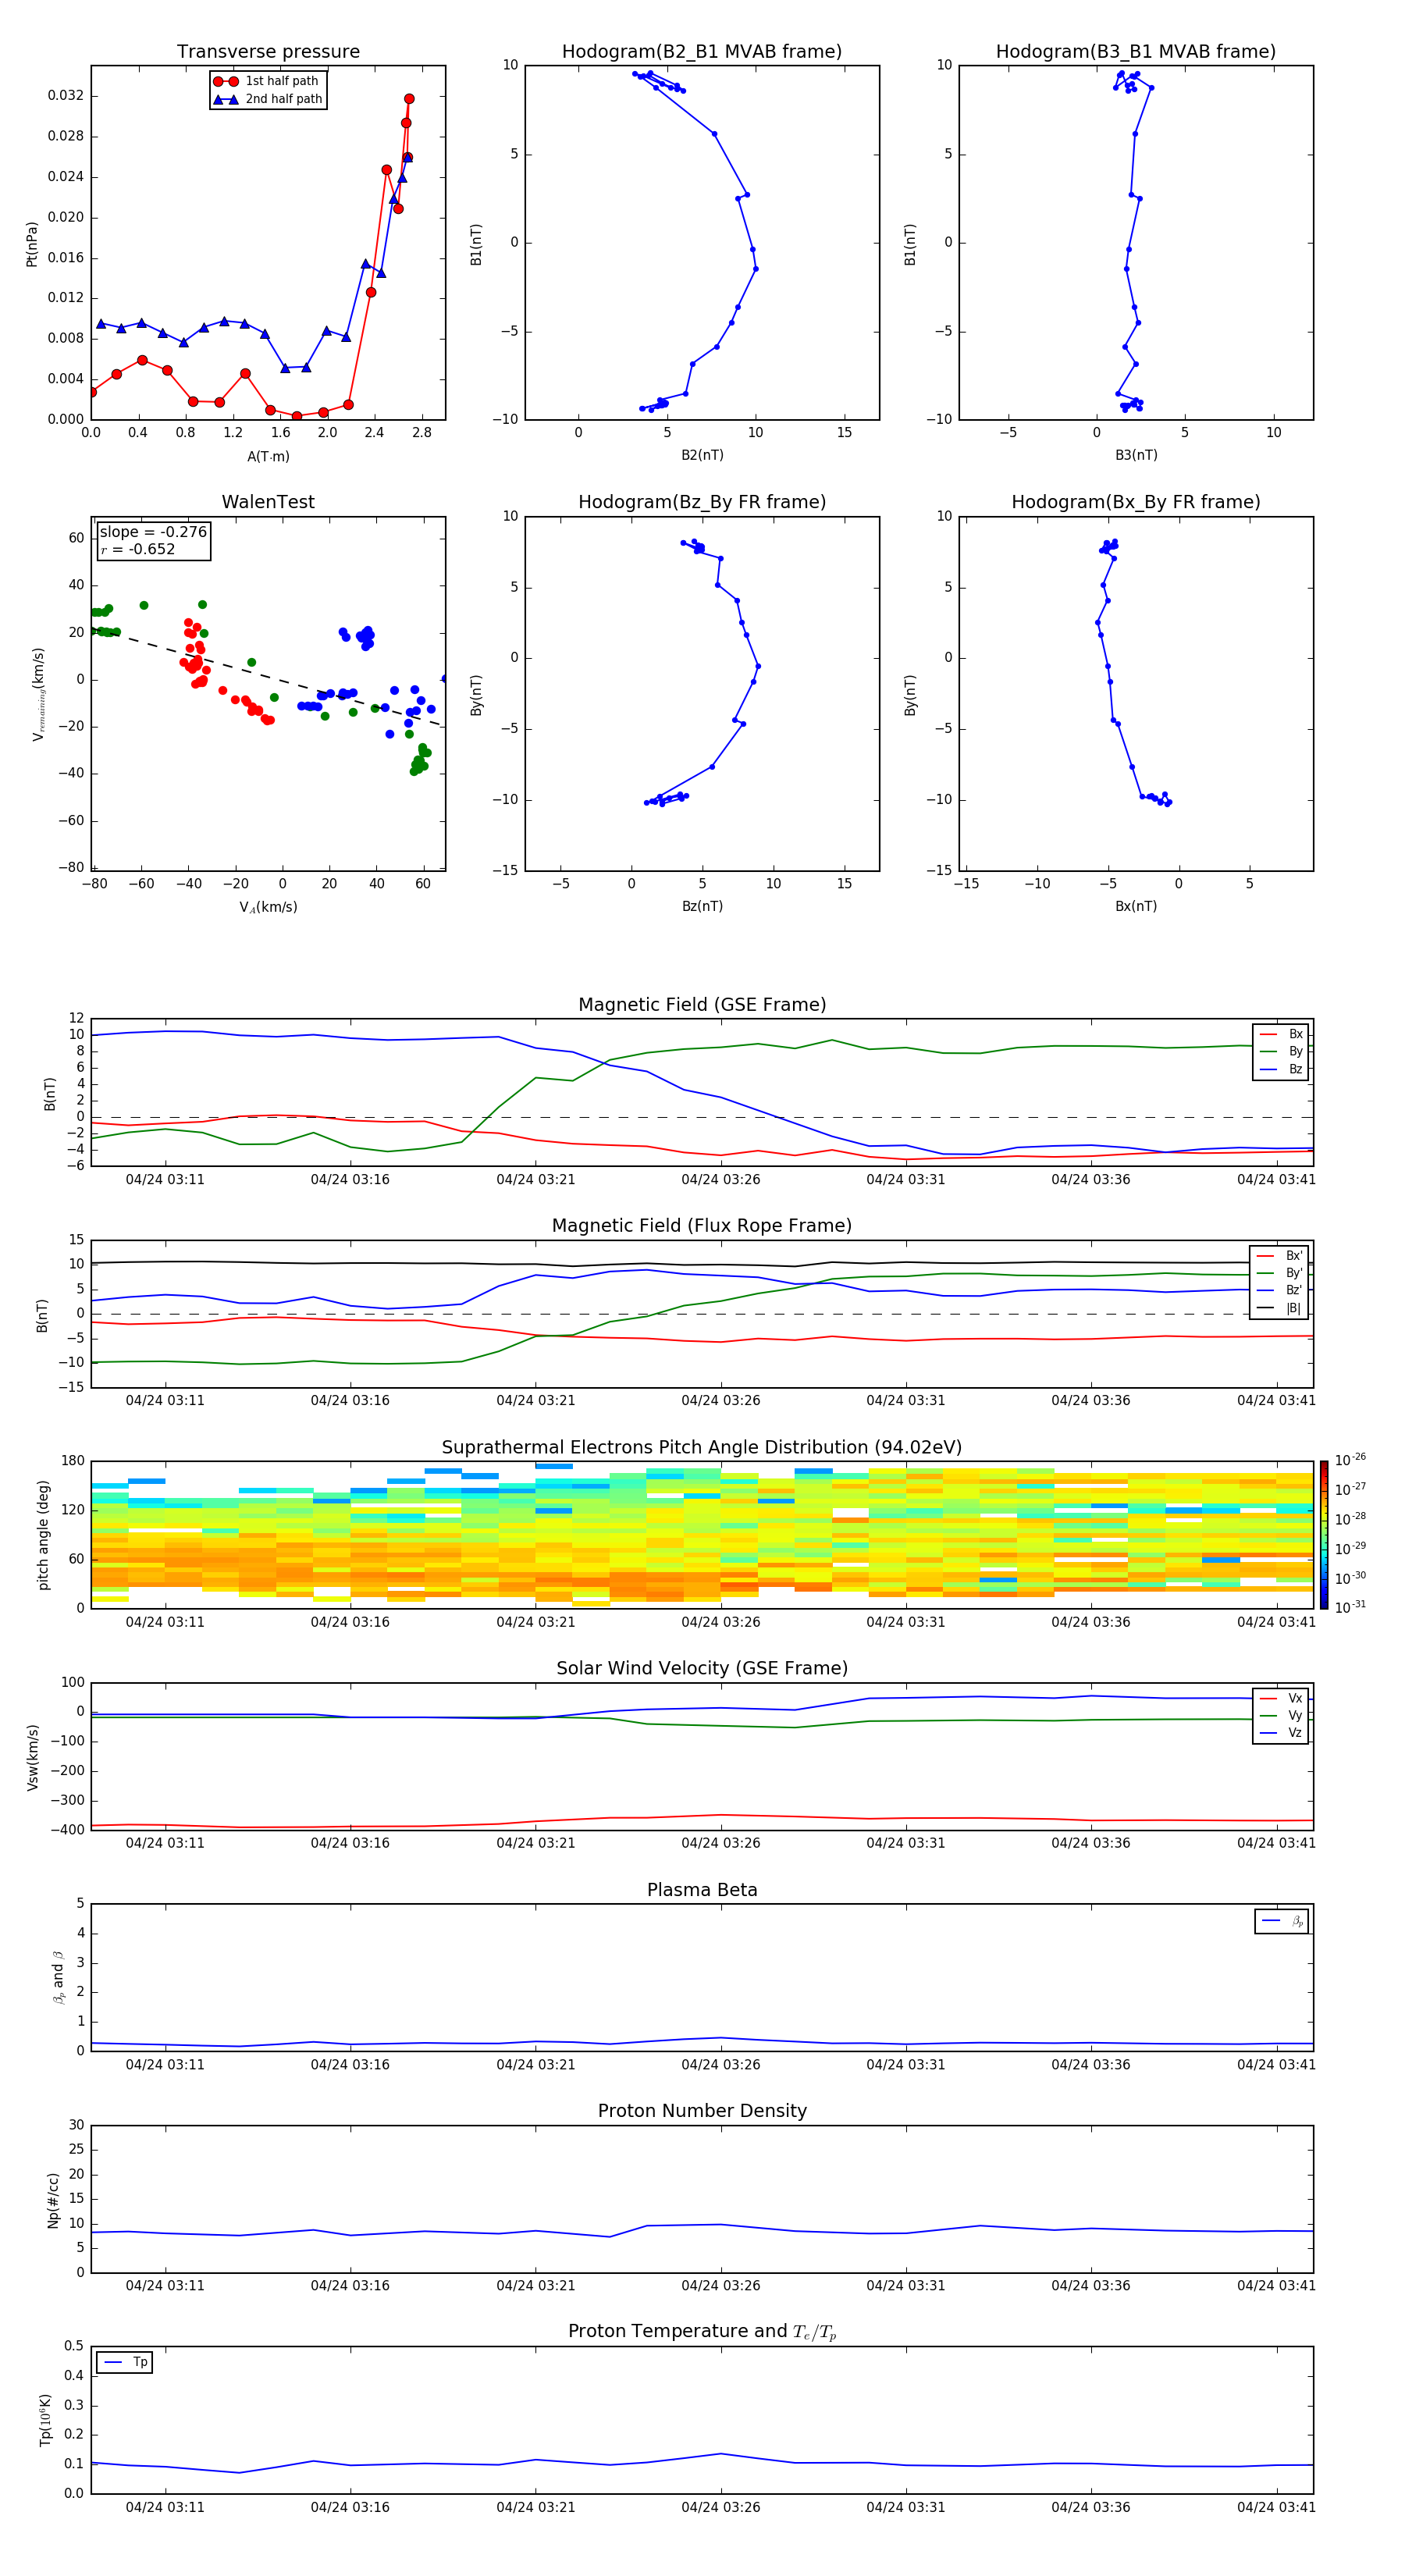Select the Bz legend entry in GSE magnetic field plot

pos(1281,1069)
